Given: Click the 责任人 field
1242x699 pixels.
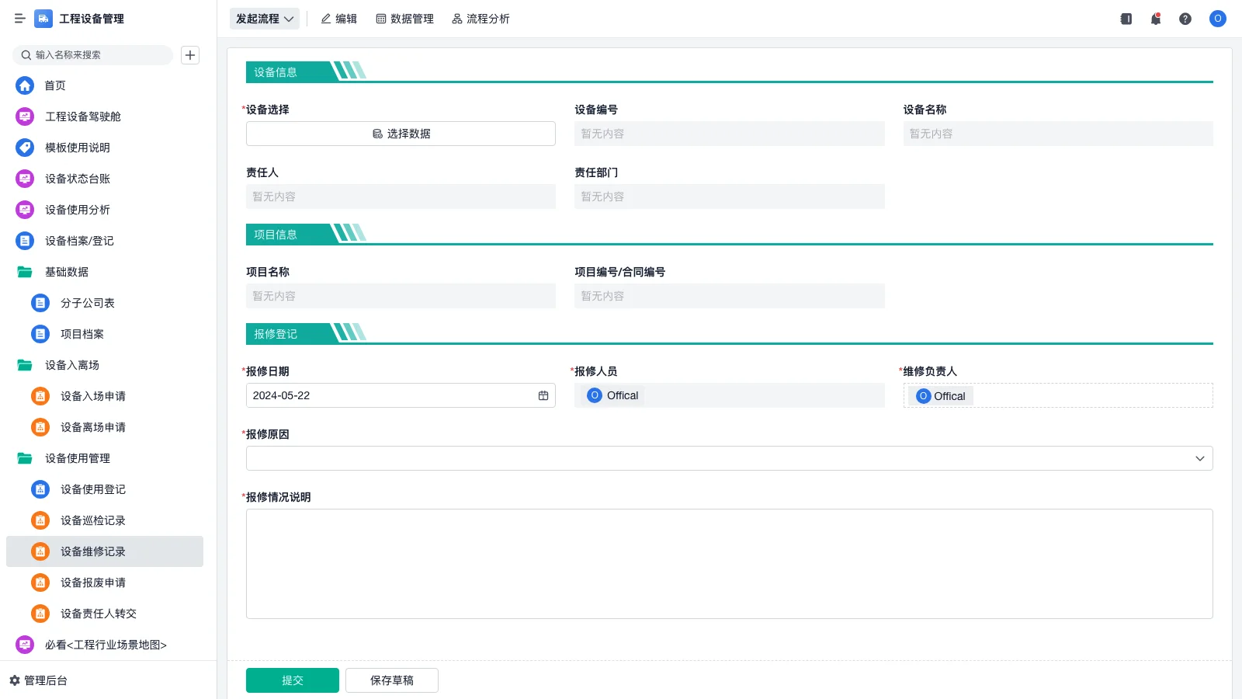Looking at the screenshot, I should [x=401, y=196].
